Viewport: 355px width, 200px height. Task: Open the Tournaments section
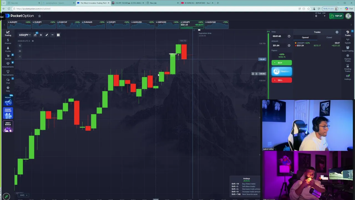8,73
